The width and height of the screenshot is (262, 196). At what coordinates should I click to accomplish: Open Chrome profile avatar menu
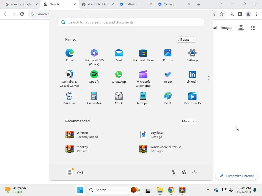coord(248,14)
